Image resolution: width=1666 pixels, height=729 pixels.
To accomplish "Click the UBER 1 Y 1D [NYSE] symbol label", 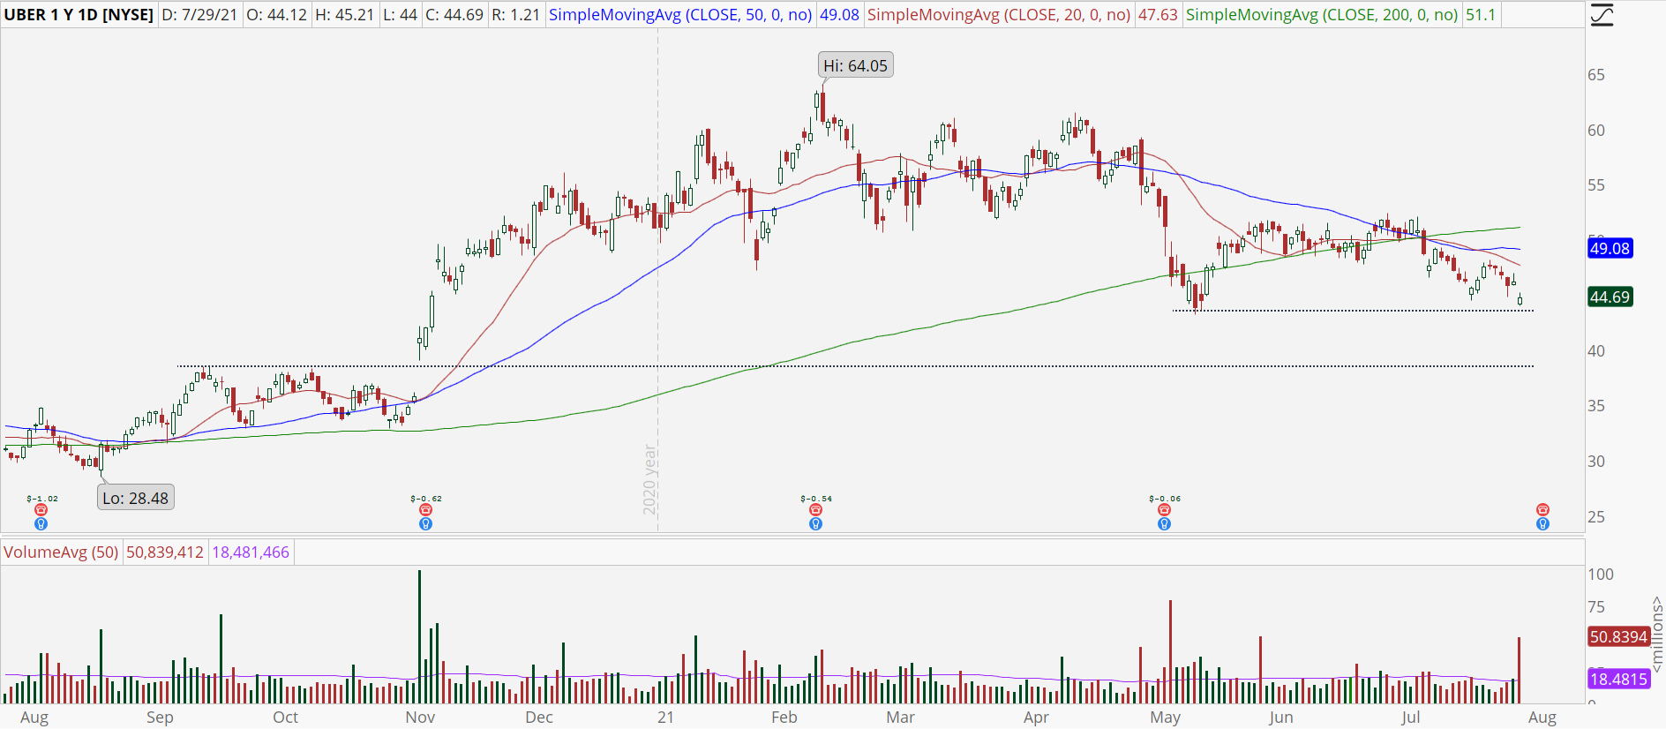I will click(x=79, y=15).
